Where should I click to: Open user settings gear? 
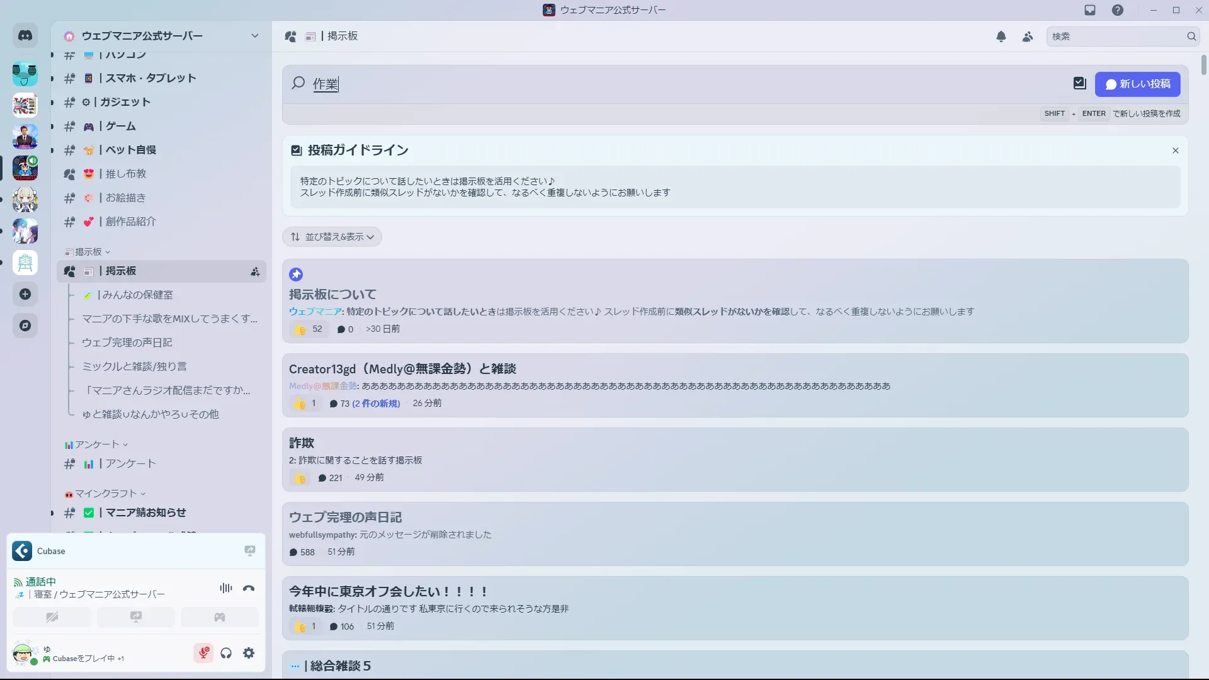coord(249,653)
